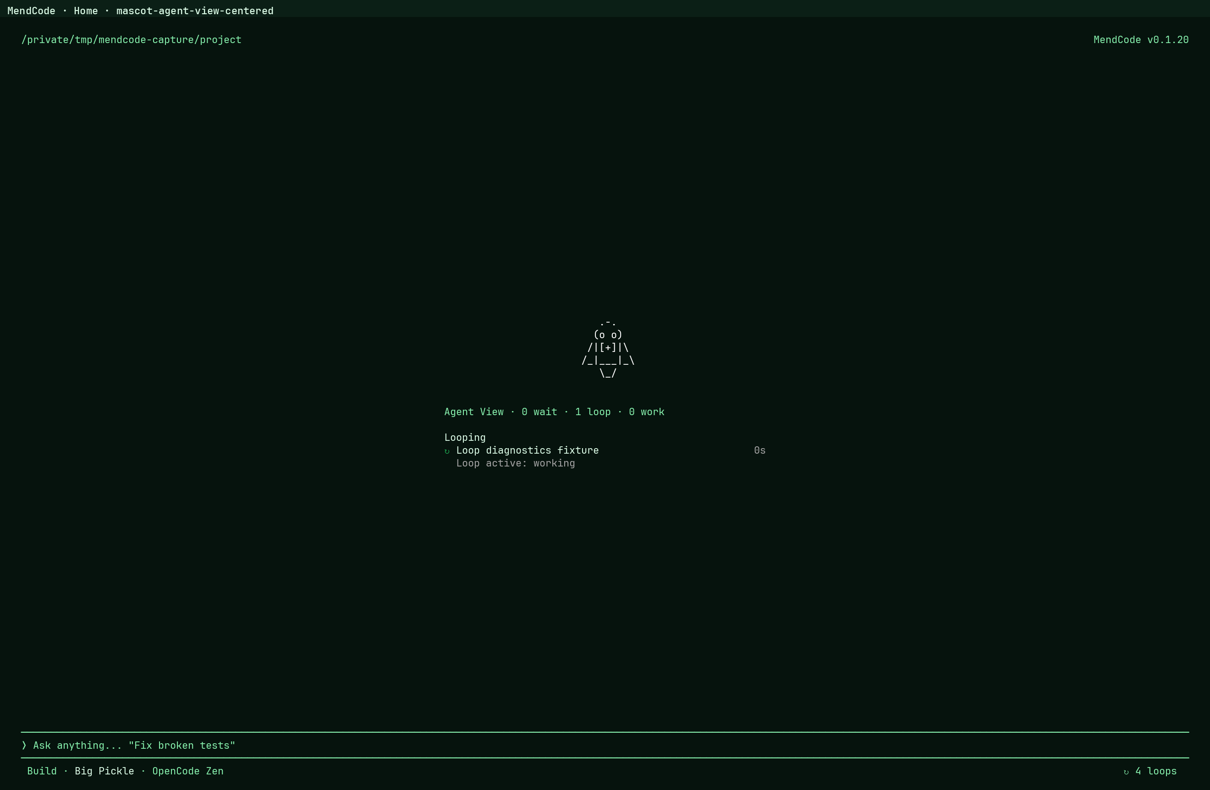Click the OpenCode Zen provider label
1210x790 pixels.
[x=187, y=771]
